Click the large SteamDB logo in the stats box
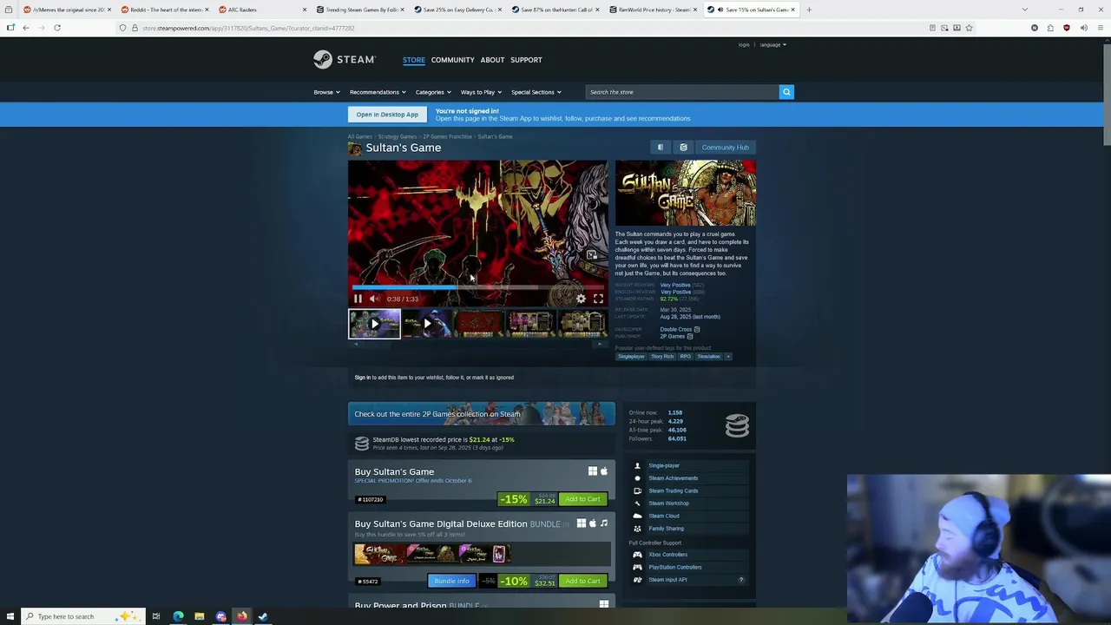Viewport: 1111px width, 625px height. point(737,425)
